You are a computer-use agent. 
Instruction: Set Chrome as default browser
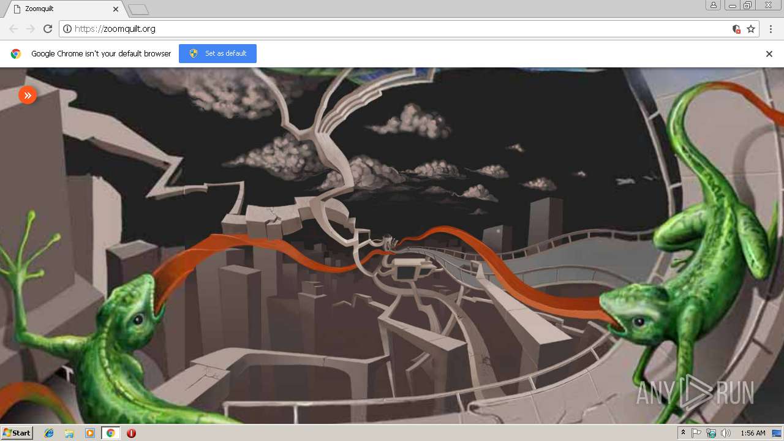click(217, 53)
